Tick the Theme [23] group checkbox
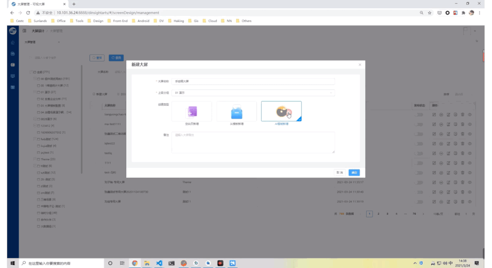 pyautogui.click(x=38, y=159)
